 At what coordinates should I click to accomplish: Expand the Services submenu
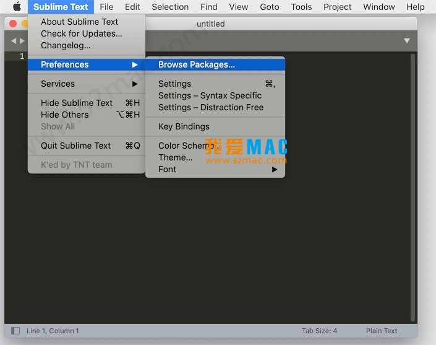(x=87, y=84)
